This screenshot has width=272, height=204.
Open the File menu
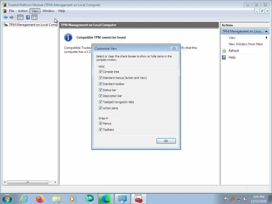11,11
